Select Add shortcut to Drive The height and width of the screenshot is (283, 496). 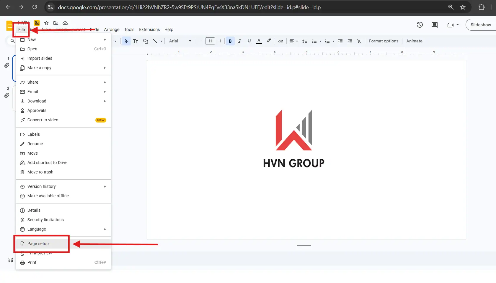63,163
